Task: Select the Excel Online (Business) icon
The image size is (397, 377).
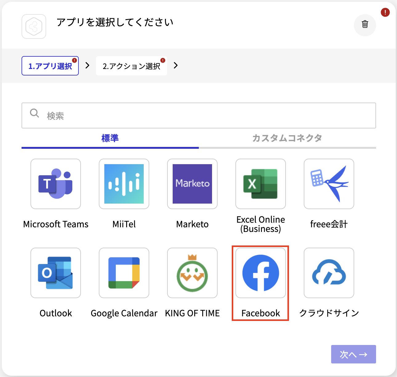Action: (261, 184)
